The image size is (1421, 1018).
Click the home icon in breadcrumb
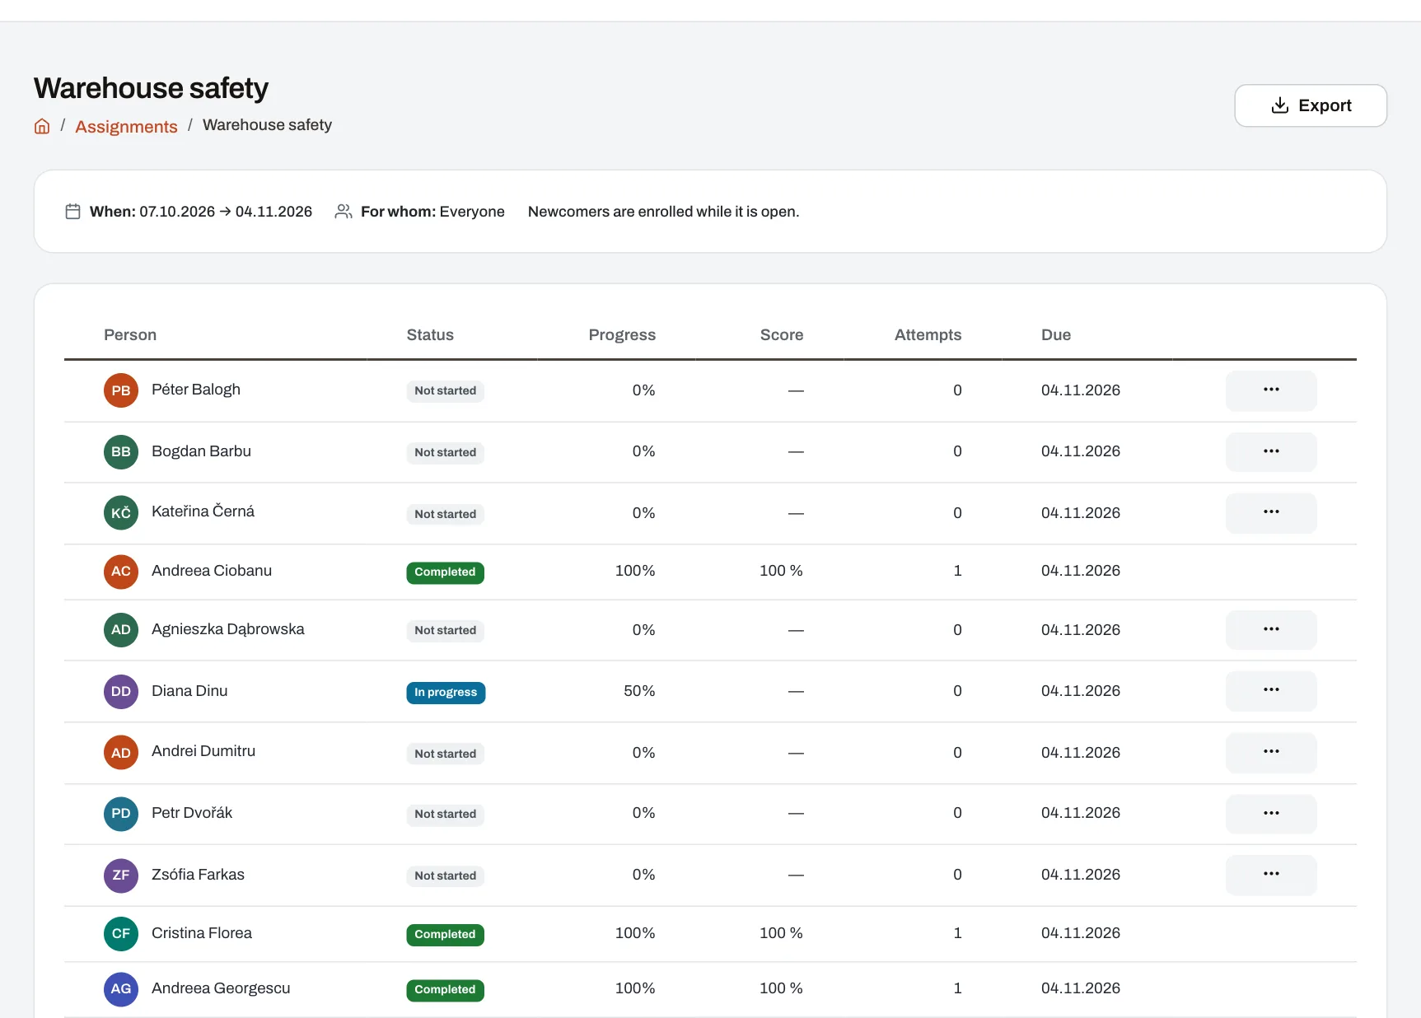pyautogui.click(x=42, y=126)
